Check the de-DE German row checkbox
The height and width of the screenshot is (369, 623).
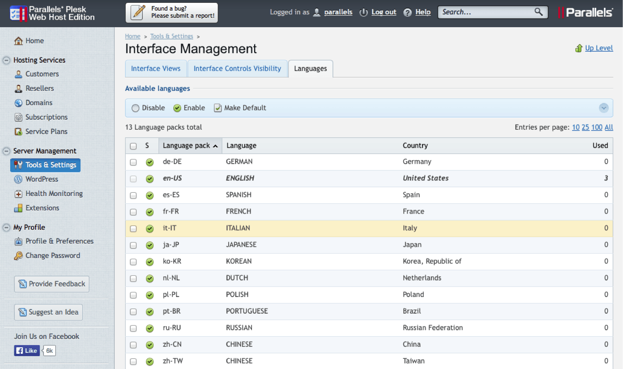pyautogui.click(x=133, y=162)
